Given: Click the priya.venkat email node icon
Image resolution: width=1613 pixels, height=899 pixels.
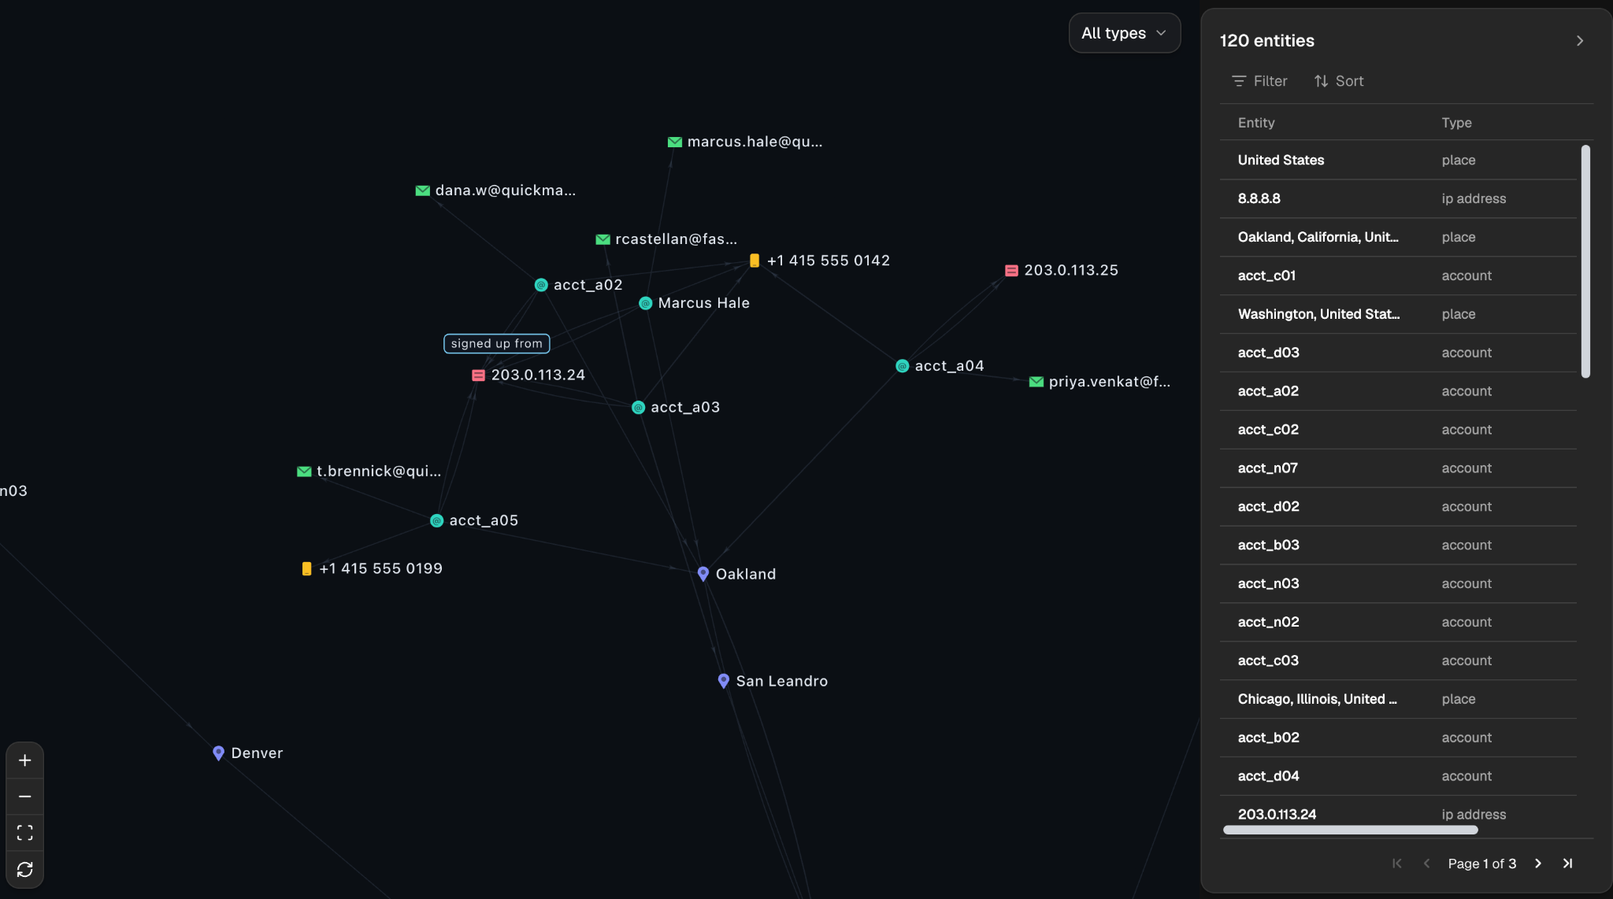Looking at the screenshot, I should pyautogui.click(x=1036, y=382).
